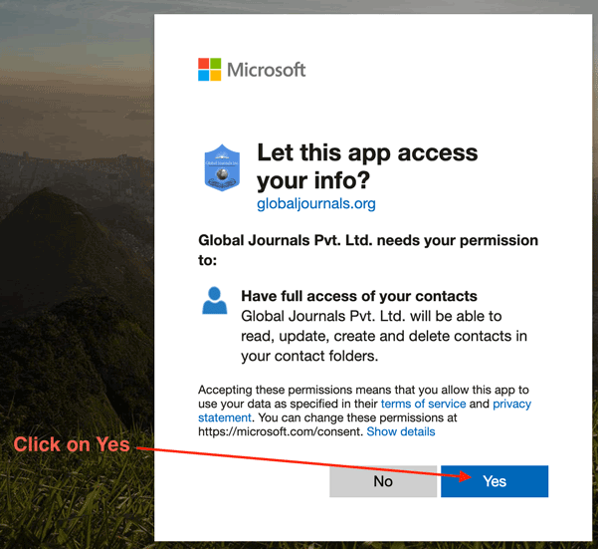Click the Microsoft wordmark text
598x549 pixels.
coord(266,70)
